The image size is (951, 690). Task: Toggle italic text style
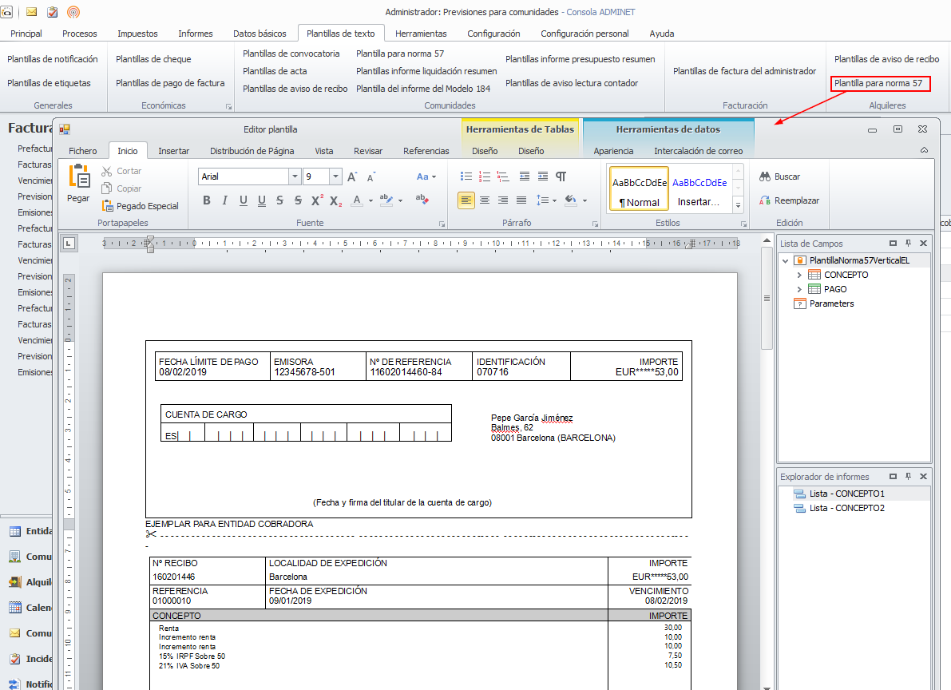click(x=225, y=200)
